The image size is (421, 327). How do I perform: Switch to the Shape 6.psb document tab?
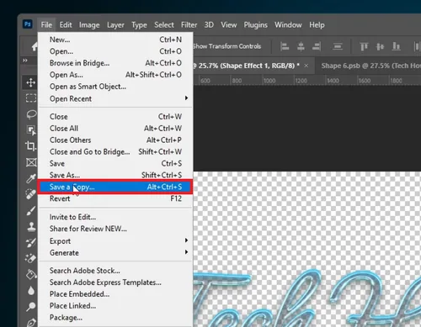tap(370, 66)
